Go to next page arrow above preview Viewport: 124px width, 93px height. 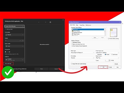pos(46,22)
